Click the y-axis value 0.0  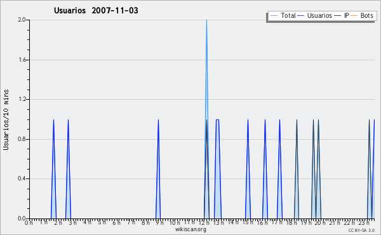click(22, 218)
